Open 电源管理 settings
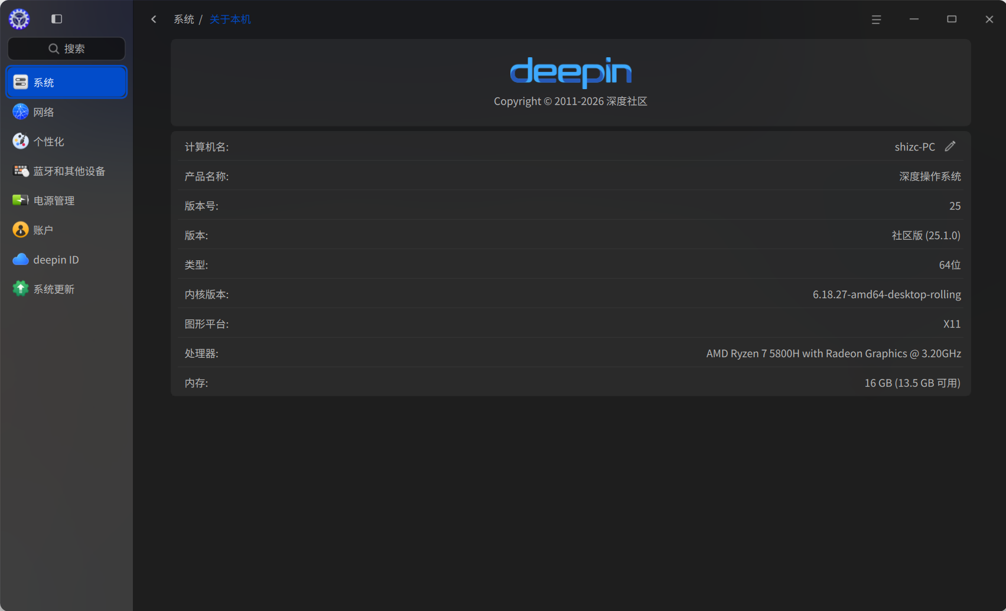 66,200
